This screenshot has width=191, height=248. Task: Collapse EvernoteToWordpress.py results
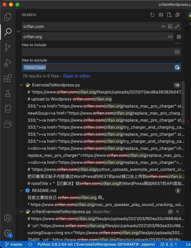tap(21, 85)
